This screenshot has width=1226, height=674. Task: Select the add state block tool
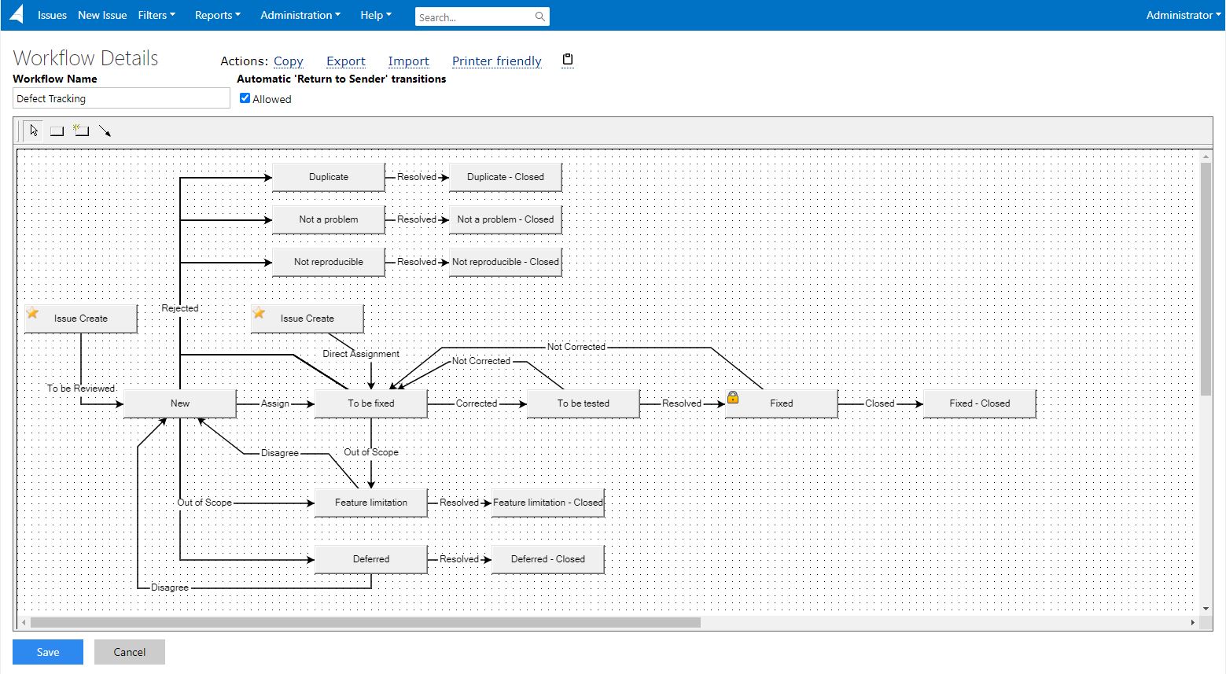pos(56,131)
